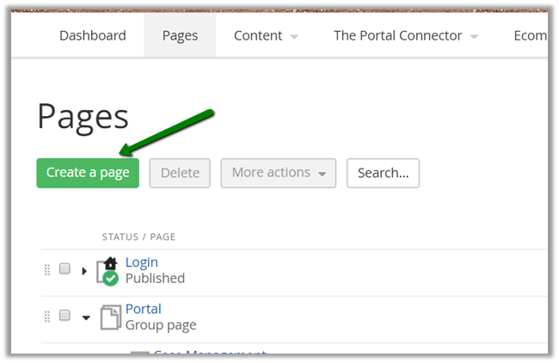Screen dimensions: 559x363
Task: Click the Search... button
Action: (x=383, y=173)
